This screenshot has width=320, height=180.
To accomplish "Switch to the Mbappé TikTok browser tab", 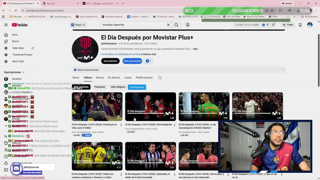I will click(100, 3).
